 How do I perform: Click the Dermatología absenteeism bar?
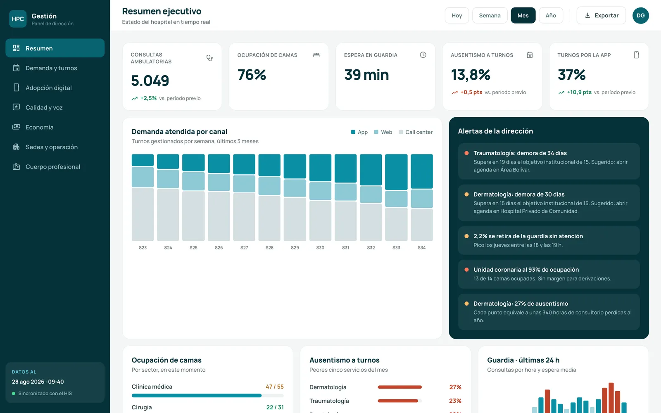coord(399,387)
